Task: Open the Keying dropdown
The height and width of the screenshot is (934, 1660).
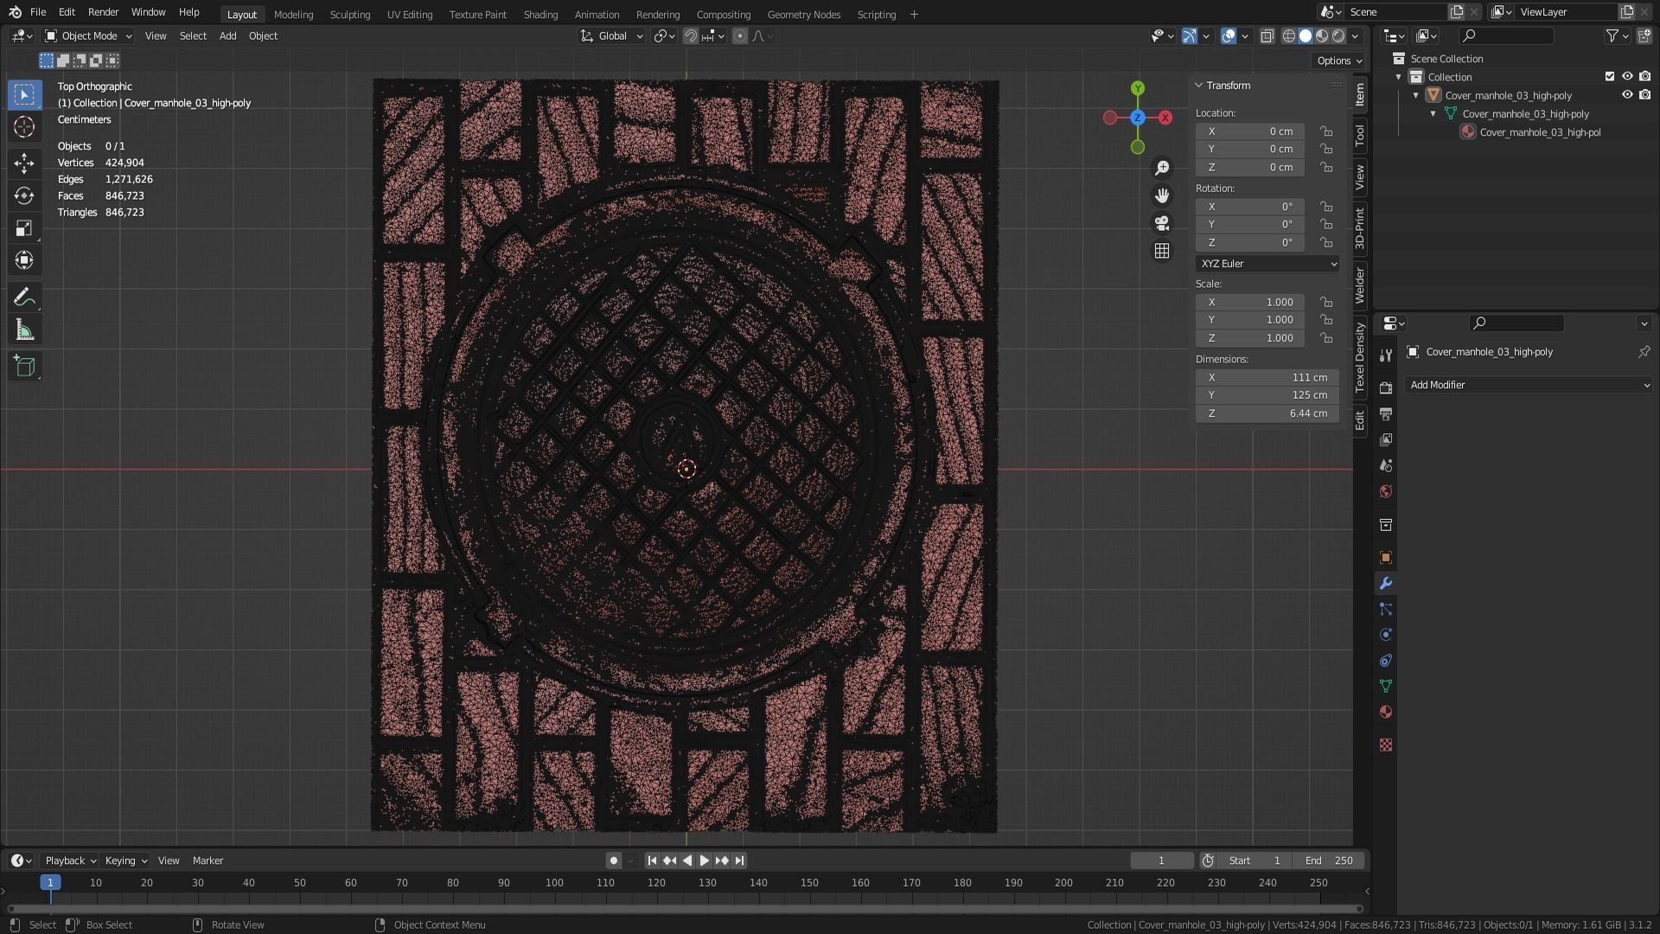Action: coord(125,860)
